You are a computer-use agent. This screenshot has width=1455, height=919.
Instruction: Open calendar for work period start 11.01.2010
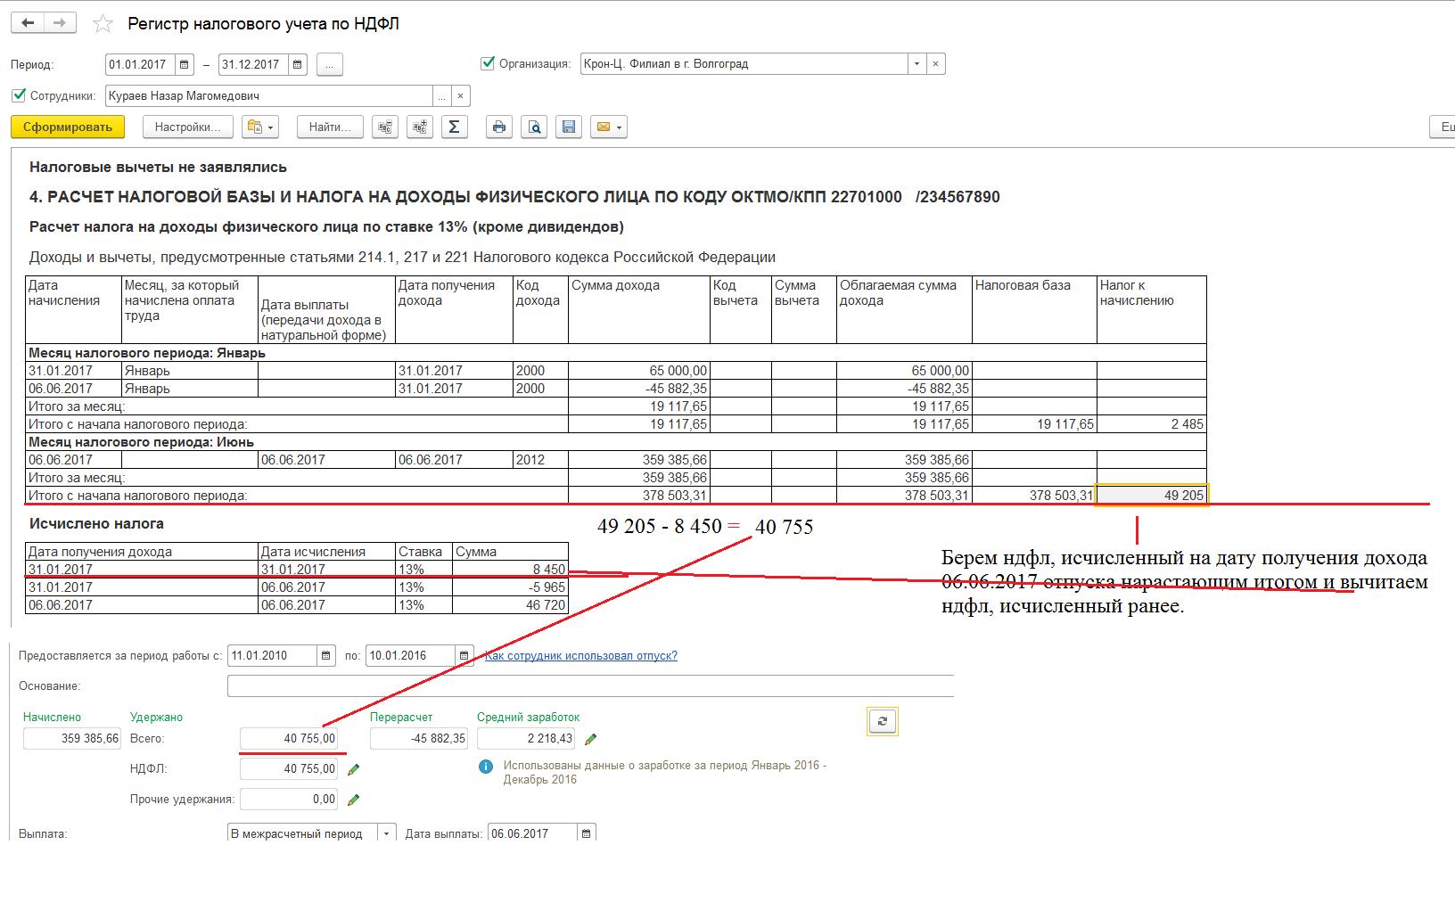point(327,656)
